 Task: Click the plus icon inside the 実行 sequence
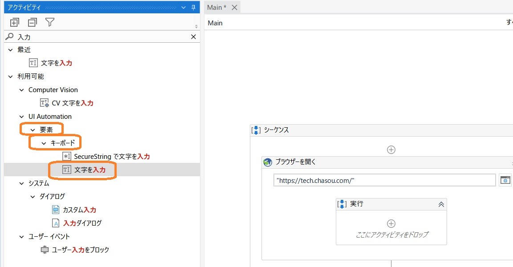pos(391,223)
